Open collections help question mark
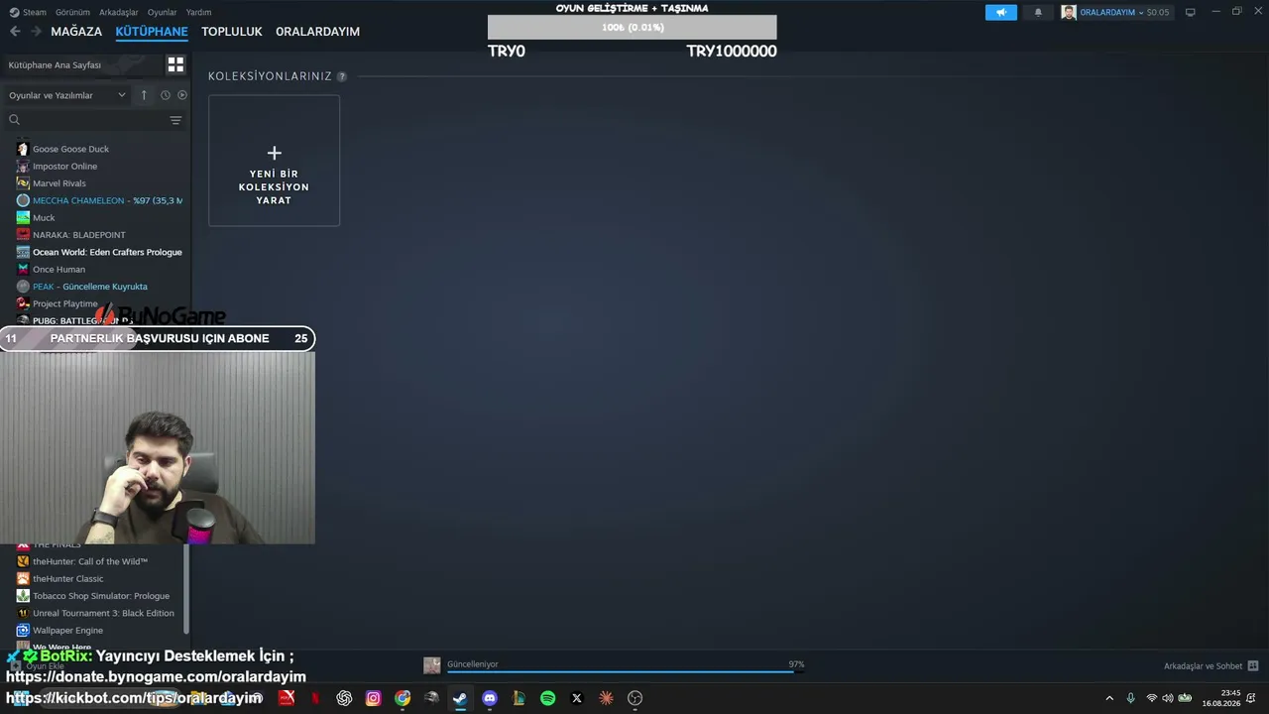Viewport: 1269px width, 714px height. (342, 76)
